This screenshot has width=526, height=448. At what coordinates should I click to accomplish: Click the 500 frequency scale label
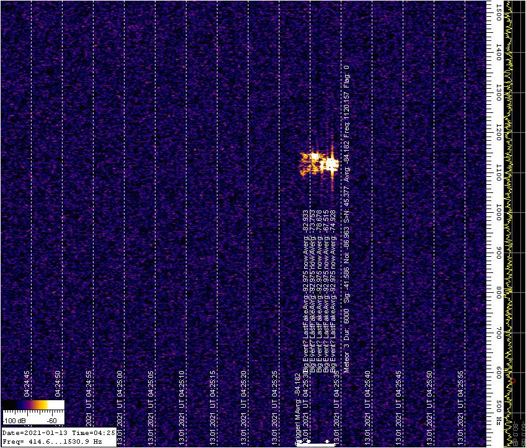[499, 406]
